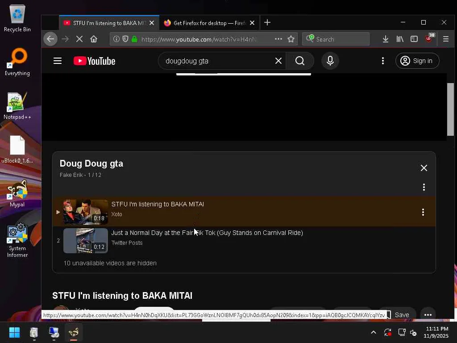Viewport: 457px width, 343px height.
Task: Bookmark this page with the star icon
Action: coord(291,39)
